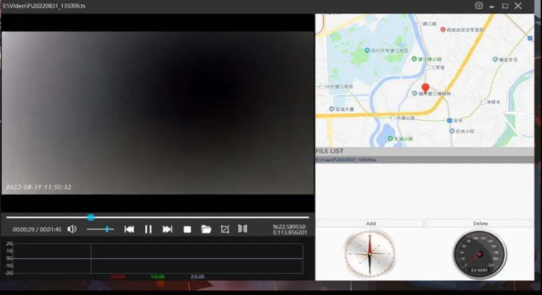The image size is (542, 295).
Task: Pause the video playback
Action: click(148, 229)
